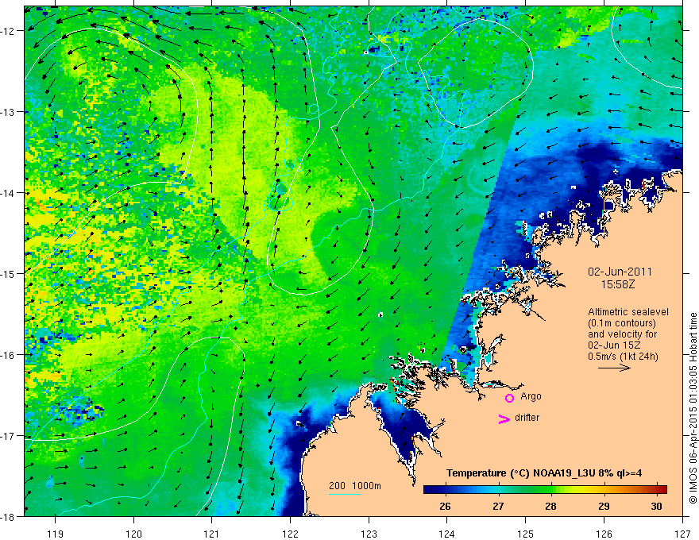Click the velocity scale reference arrow
This screenshot has height=540, width=699.
tap(614, 368)
